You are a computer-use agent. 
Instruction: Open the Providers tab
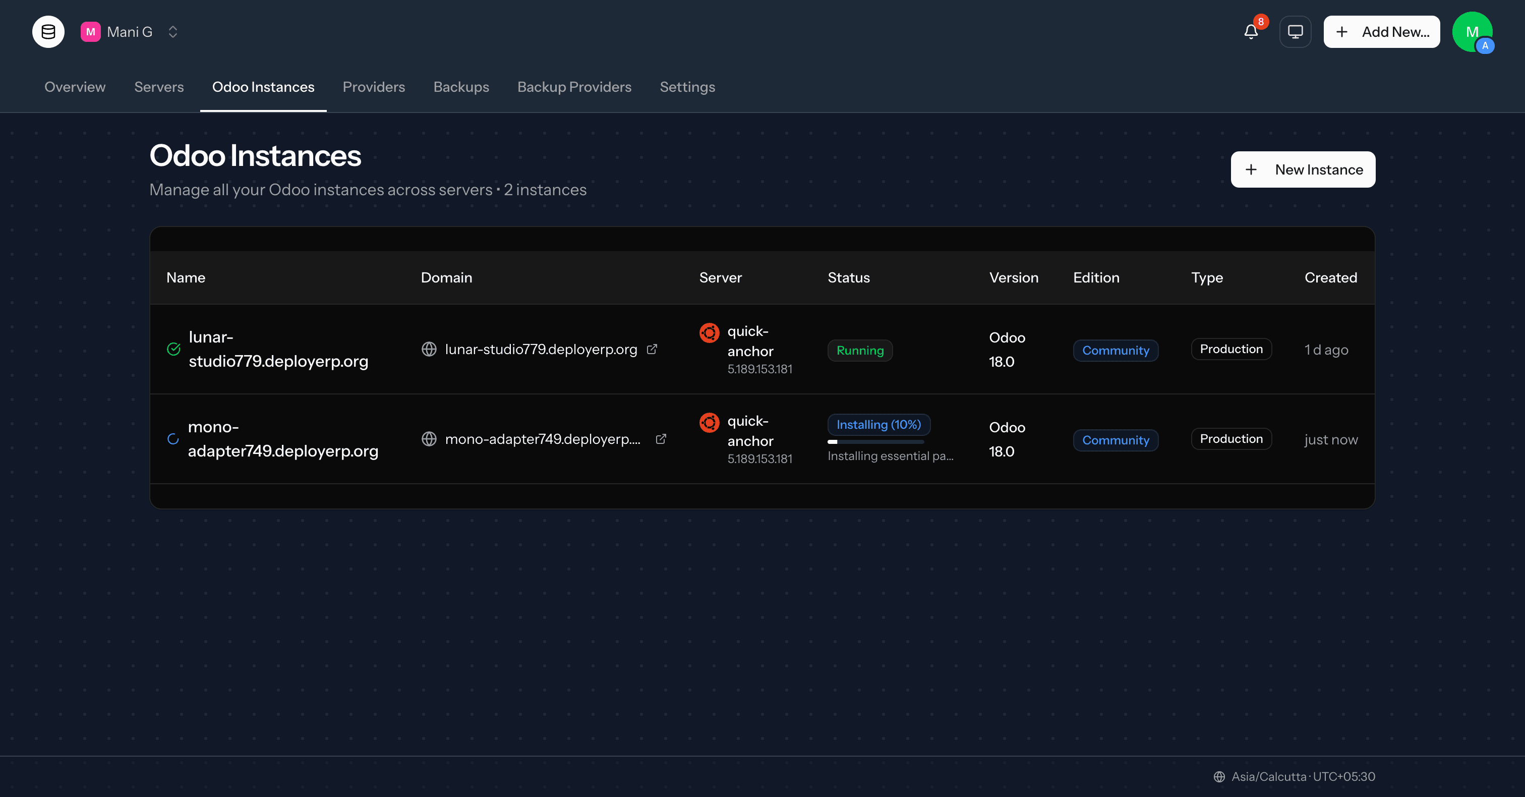coord(374,87)
